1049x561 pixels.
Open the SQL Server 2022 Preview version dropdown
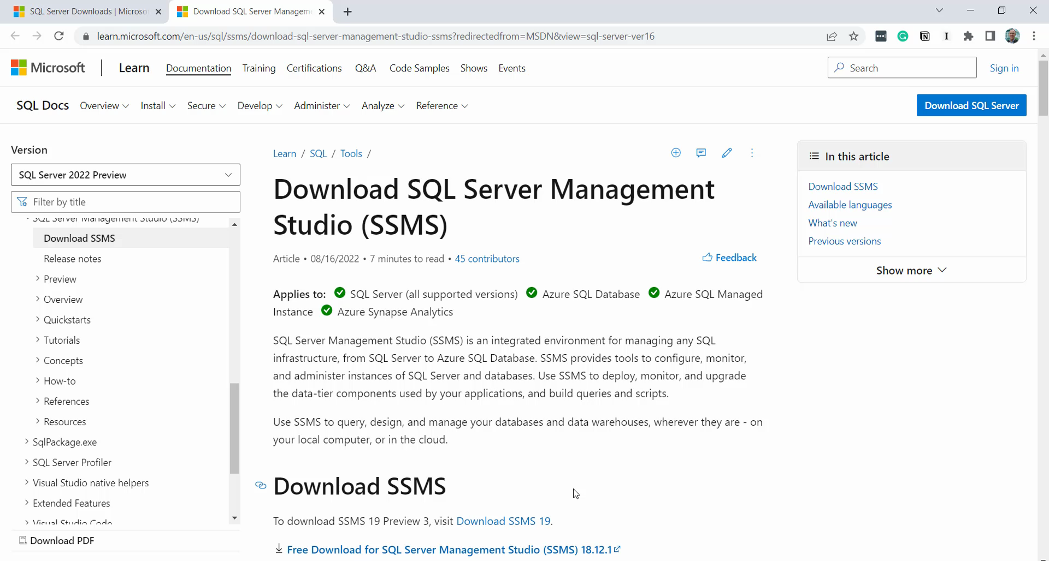pos(125,175)
